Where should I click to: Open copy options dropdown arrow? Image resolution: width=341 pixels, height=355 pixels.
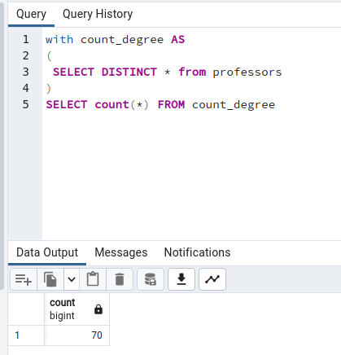point(72,279)
